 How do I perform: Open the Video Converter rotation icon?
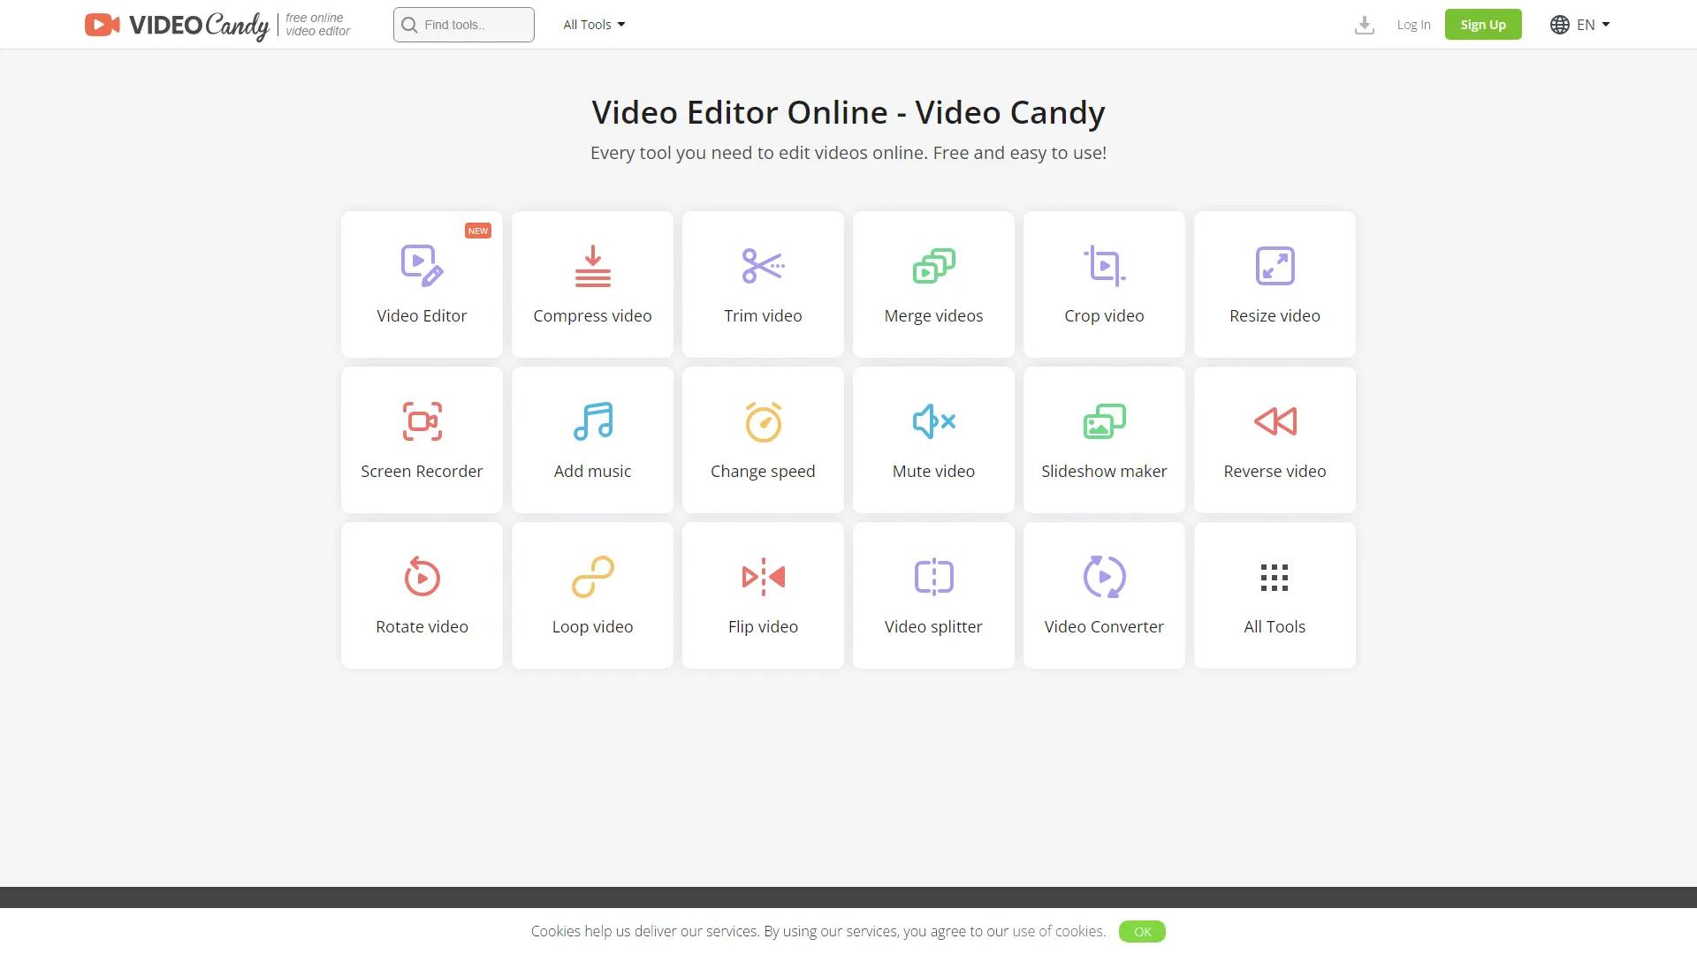coord(1104,576)
